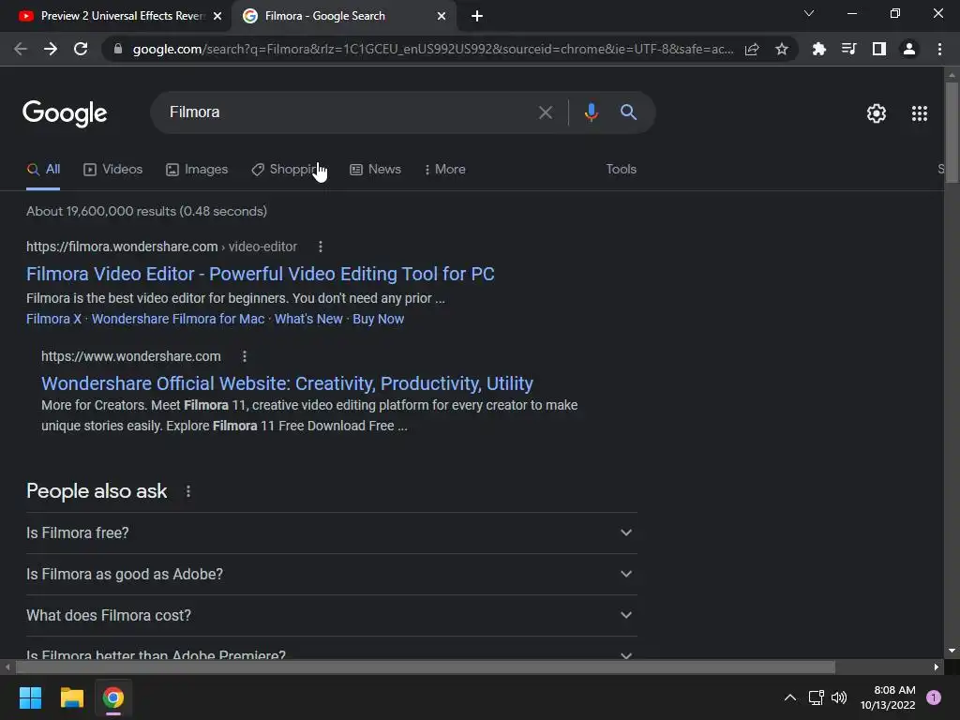960x720 pixels.
Task: Go forward using browser forward arrow
Action: 51,49
